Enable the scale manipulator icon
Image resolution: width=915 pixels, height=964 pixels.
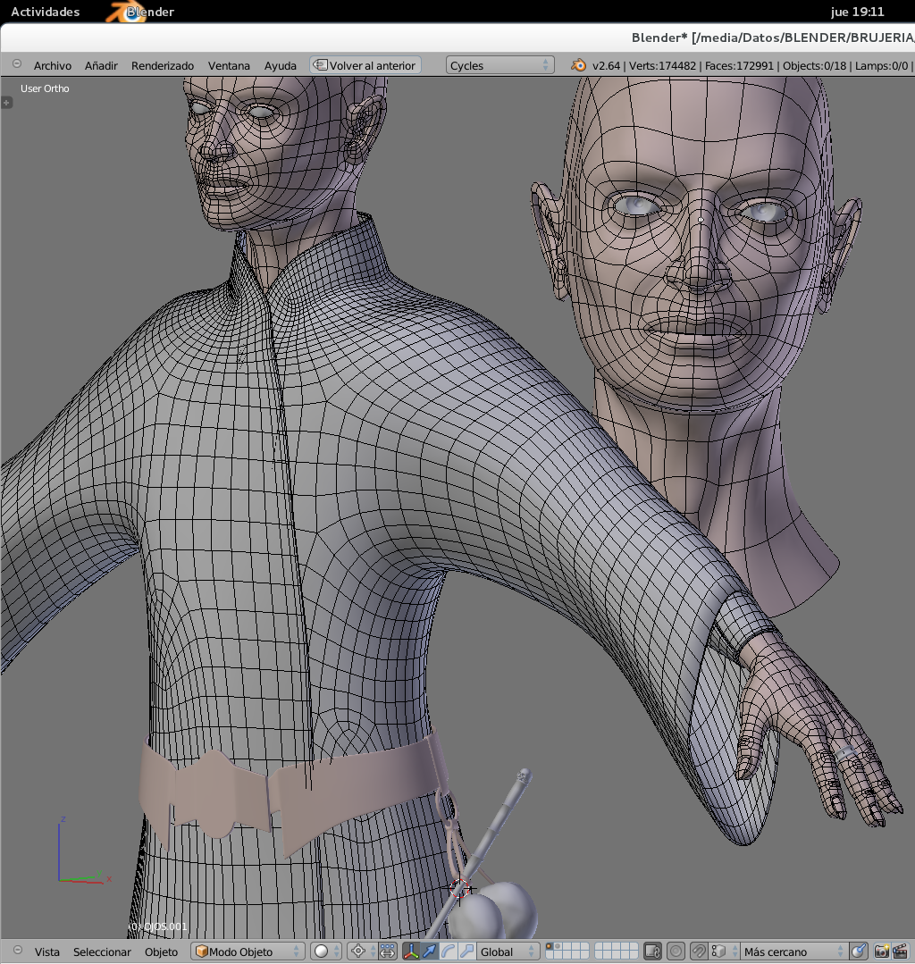(466, 951)
